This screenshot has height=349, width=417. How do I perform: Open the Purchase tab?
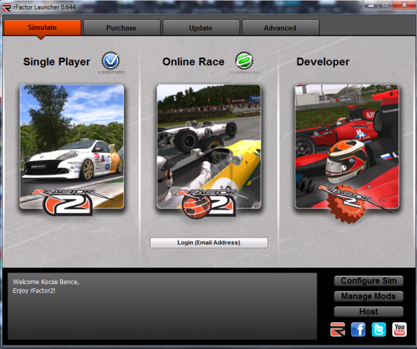(122, 27)
